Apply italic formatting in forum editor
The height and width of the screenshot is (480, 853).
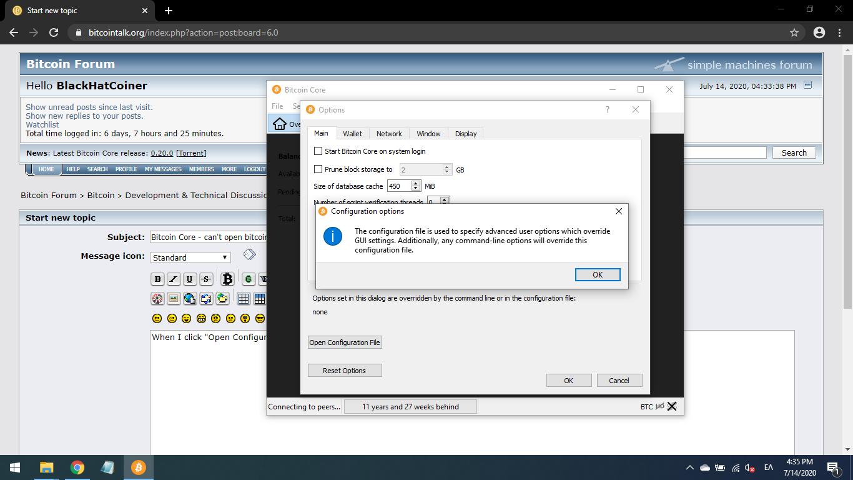(174, 279)
